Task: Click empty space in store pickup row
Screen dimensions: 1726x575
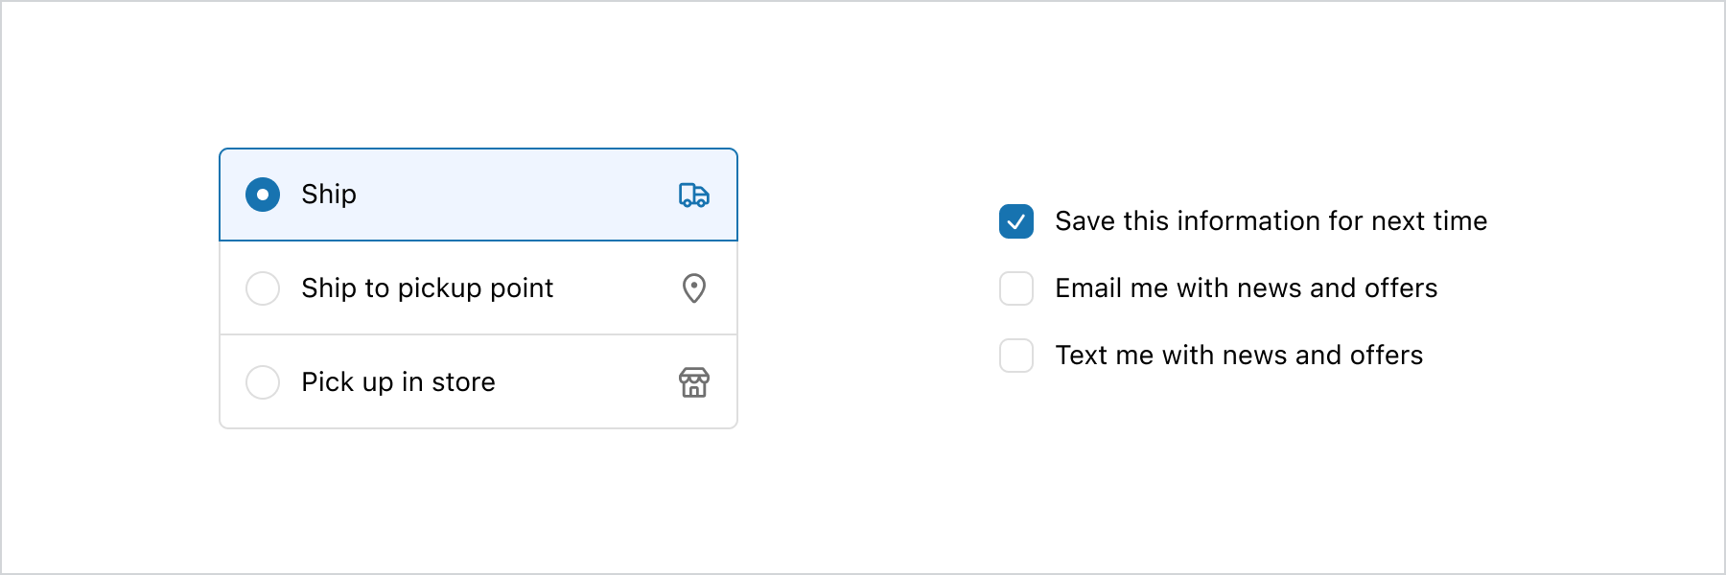Action: pyautogui.click(x=585, y=382)
